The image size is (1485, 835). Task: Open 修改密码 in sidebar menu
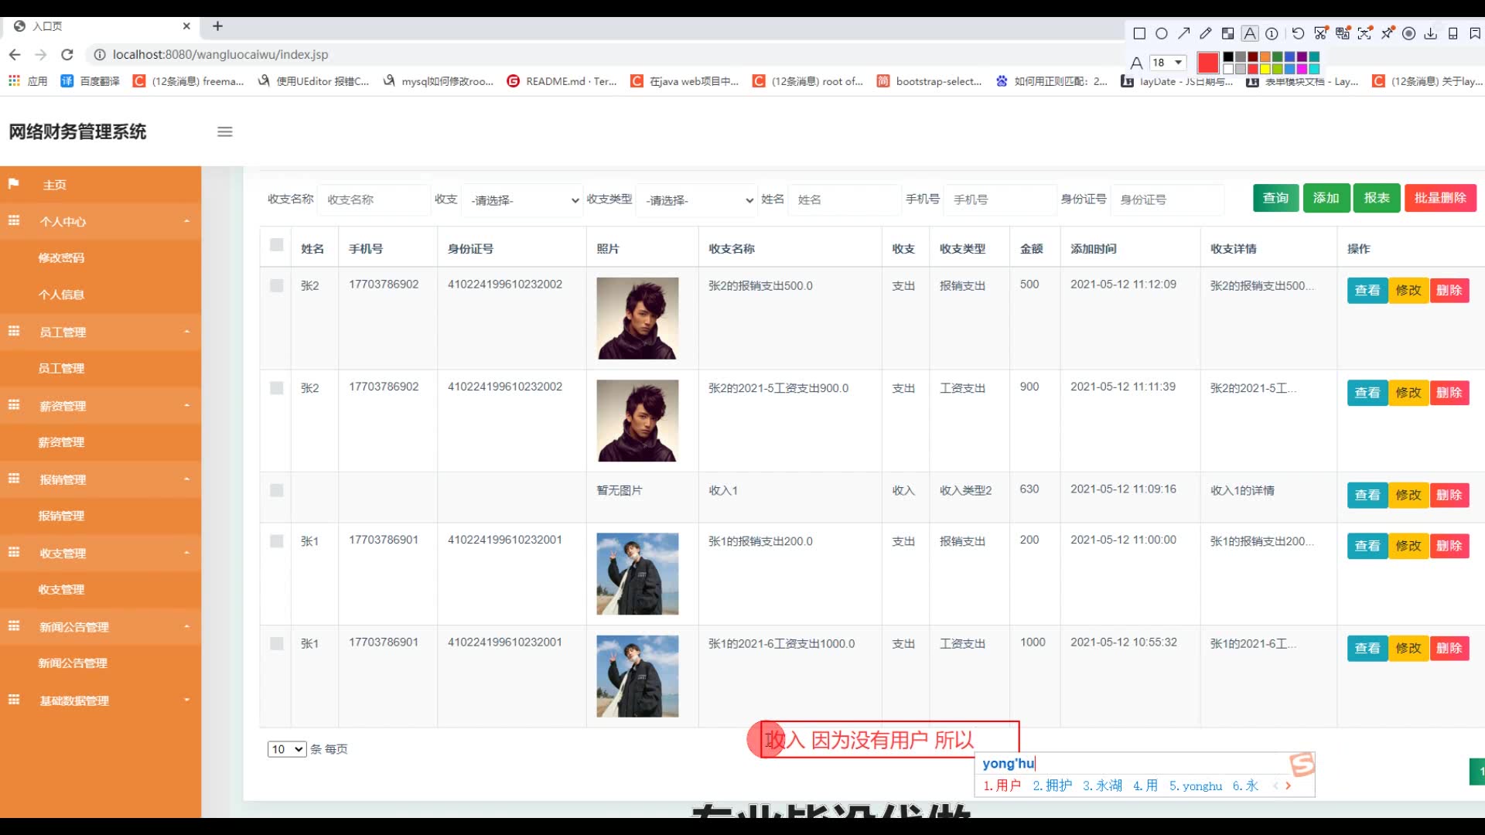coord(61,257)
